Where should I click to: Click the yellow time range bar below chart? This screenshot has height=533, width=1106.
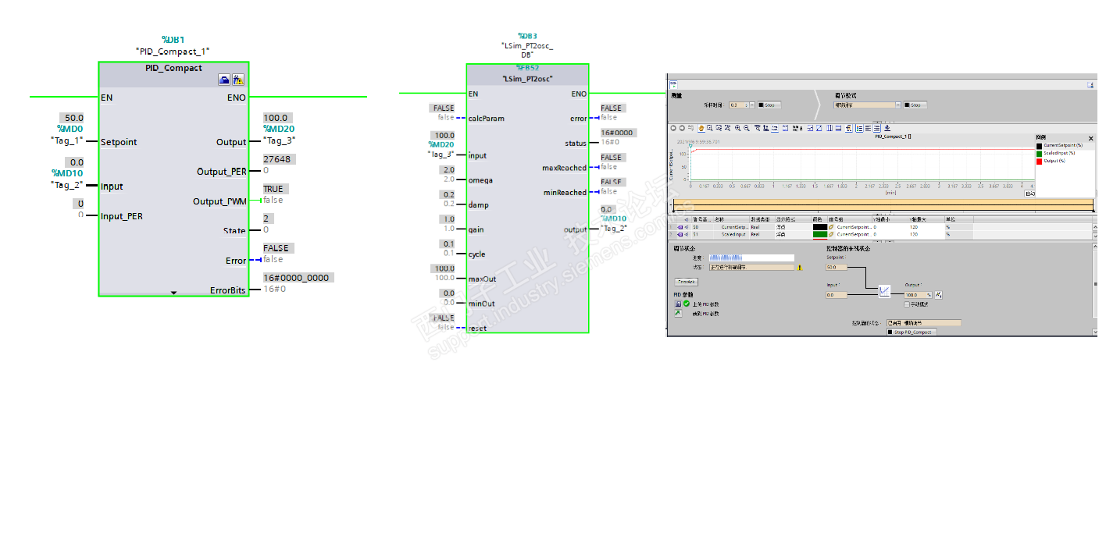point(883,205)
